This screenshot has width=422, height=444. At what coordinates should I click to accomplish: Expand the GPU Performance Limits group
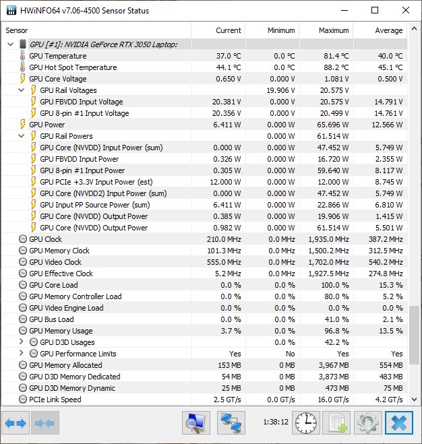tap(22, 353)
